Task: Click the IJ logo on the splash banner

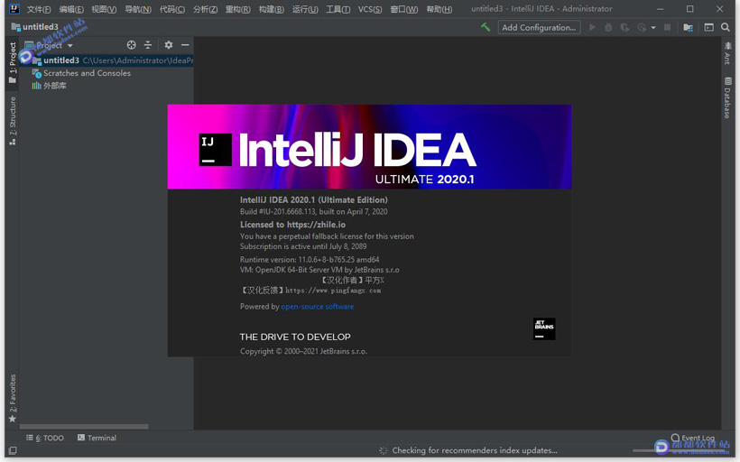Action: click(x=215, y=150)
